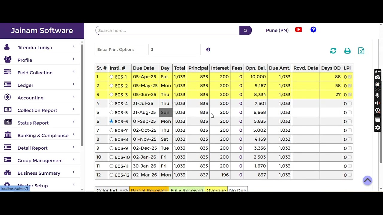
Task: Toggle the recorder microphone icon
Action: point(378,96)
